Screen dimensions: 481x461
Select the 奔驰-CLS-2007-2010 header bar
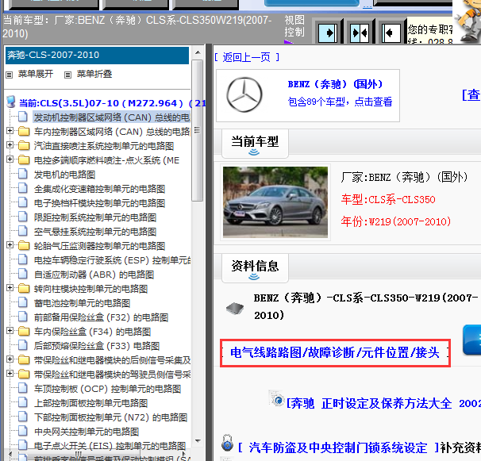coord(97,56)
